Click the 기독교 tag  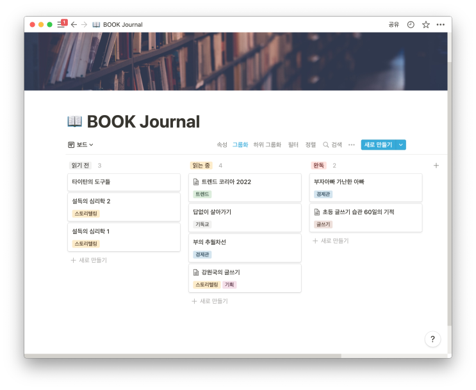[202, 224]
